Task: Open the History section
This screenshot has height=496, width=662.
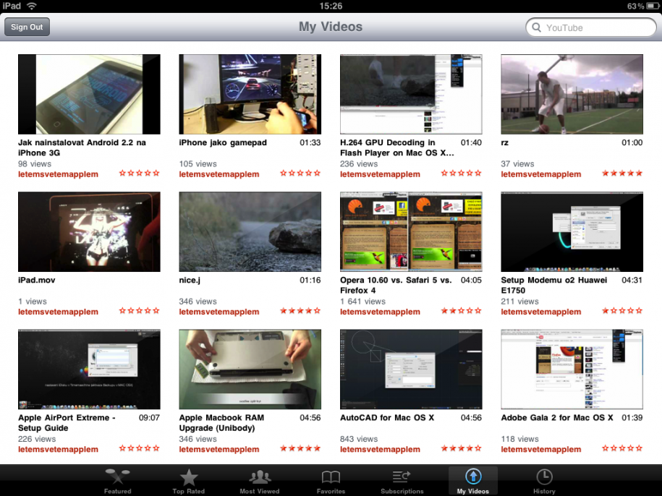Action: coord(544,480)
